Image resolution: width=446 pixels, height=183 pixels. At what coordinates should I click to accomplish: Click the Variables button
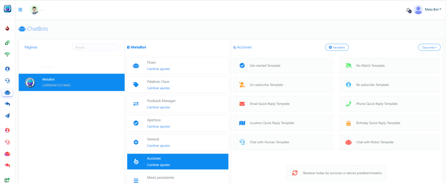click(x=337, y=47)
